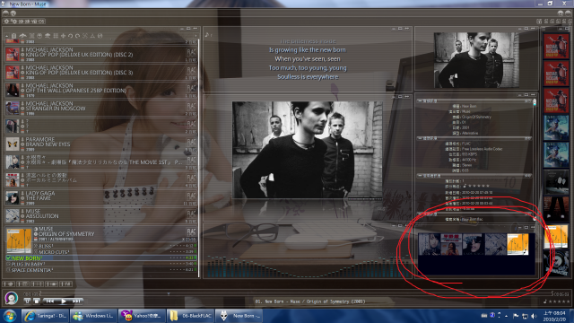Screen dimensions: 574x323
Task: Click the network icon in system tray
Action: 525,316
